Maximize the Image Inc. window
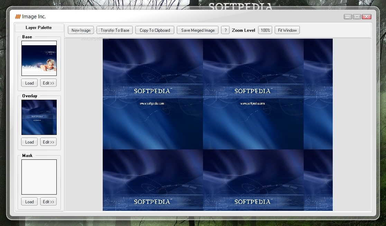Screen dimensions: 386x226 click(x=357, y=17)
